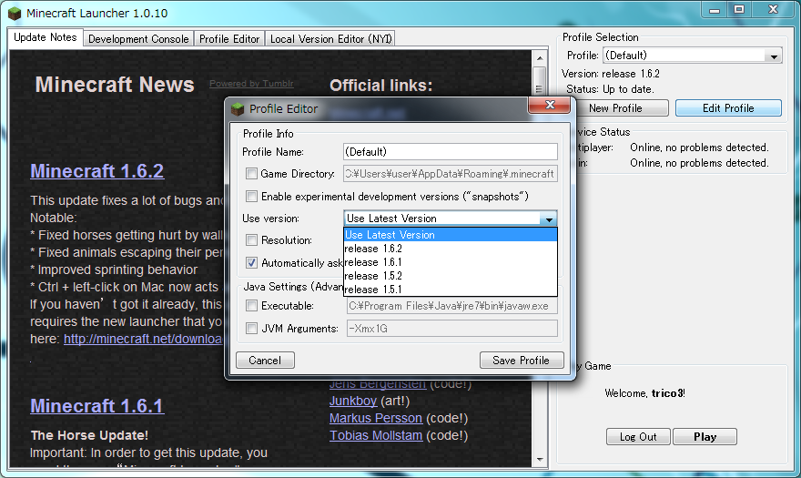Image resolution: width=801 pixels, height=478 pixels.
Task: Choose release 1.5.1 from the list
Action: [x=451, y=290]
